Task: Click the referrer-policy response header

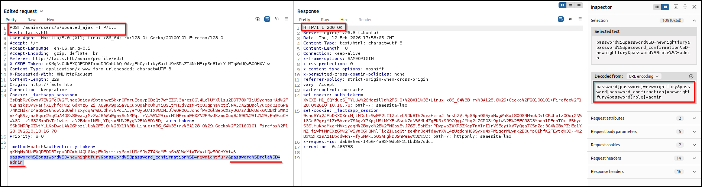Action: [x=366, y=79]
